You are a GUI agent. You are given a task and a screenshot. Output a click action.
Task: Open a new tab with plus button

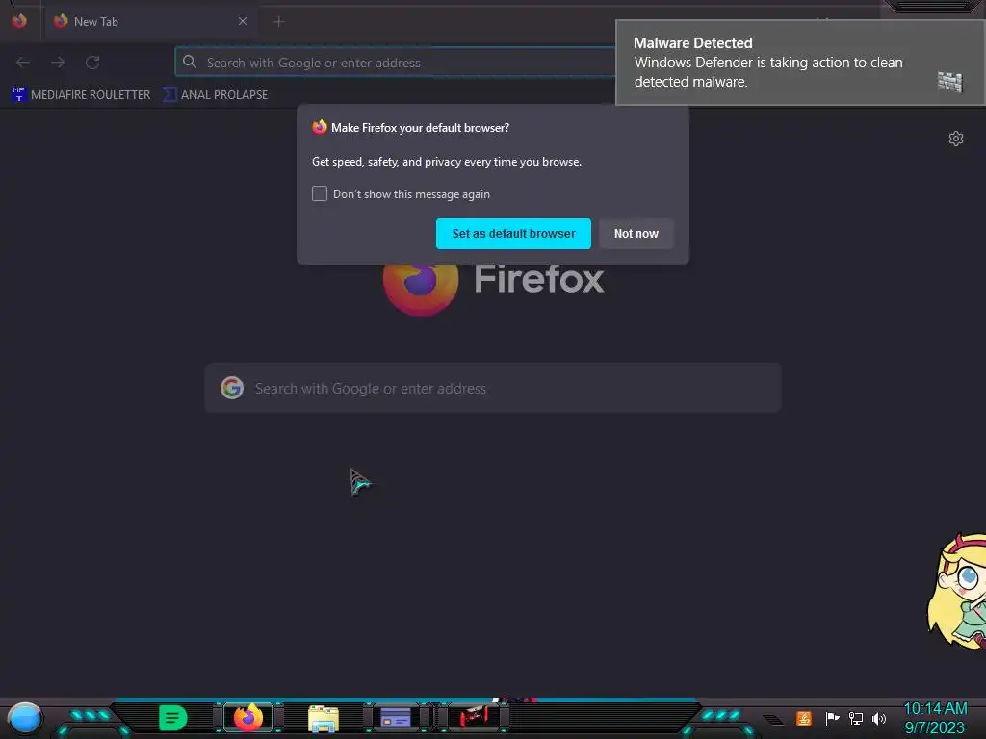pyautogui.click(x=278, y=22)
